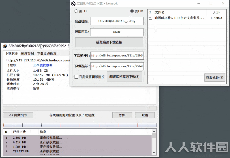Image resolution: width=230 pixels, height=158 pixels.
Task: Click the 大小 column header
Action: 216,12
